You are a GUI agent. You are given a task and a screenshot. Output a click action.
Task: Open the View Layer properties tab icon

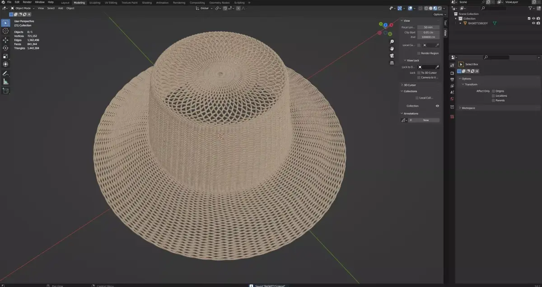click(x=452, y=85)
